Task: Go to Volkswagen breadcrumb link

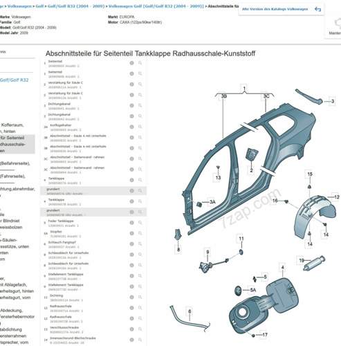Action: pyautogui.click(x=19, y=6)
